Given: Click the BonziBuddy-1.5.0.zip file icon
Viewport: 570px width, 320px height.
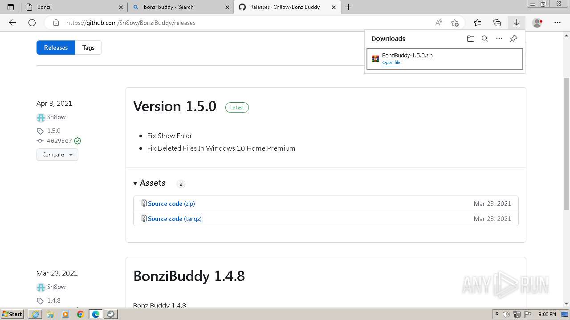Looking at the screenshot, I should coord(375,59).
